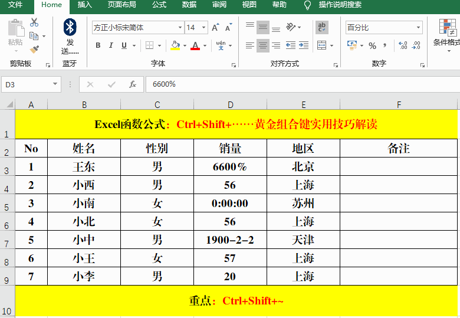
Task: Select column F header
Action: tap(399, 105)
